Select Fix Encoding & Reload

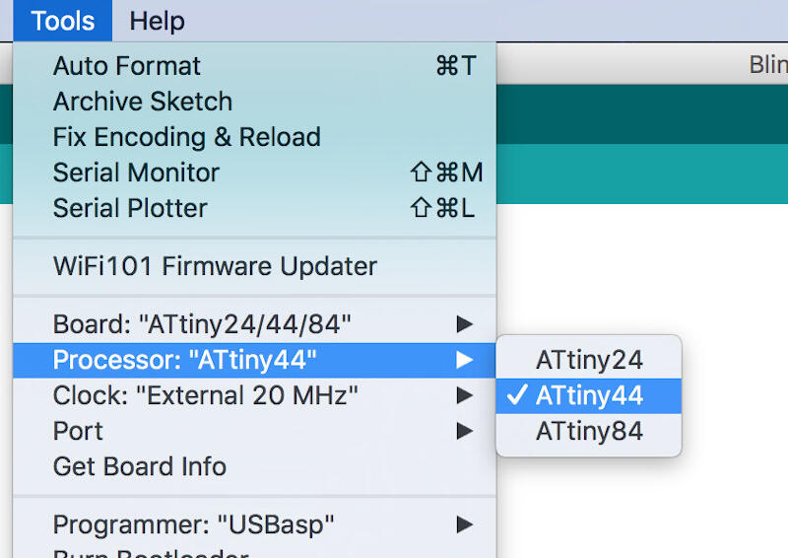point(187,137)
